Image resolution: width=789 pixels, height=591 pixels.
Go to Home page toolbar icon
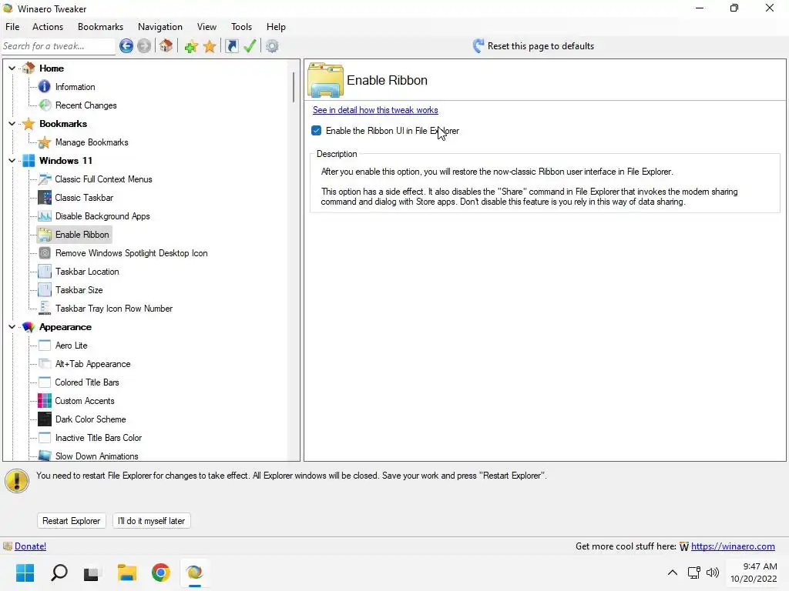(x=166, y=46)
